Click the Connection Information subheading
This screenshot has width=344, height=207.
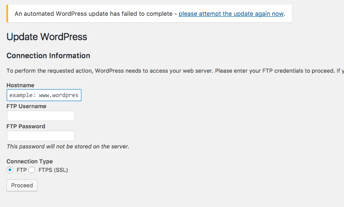[48, 56]
